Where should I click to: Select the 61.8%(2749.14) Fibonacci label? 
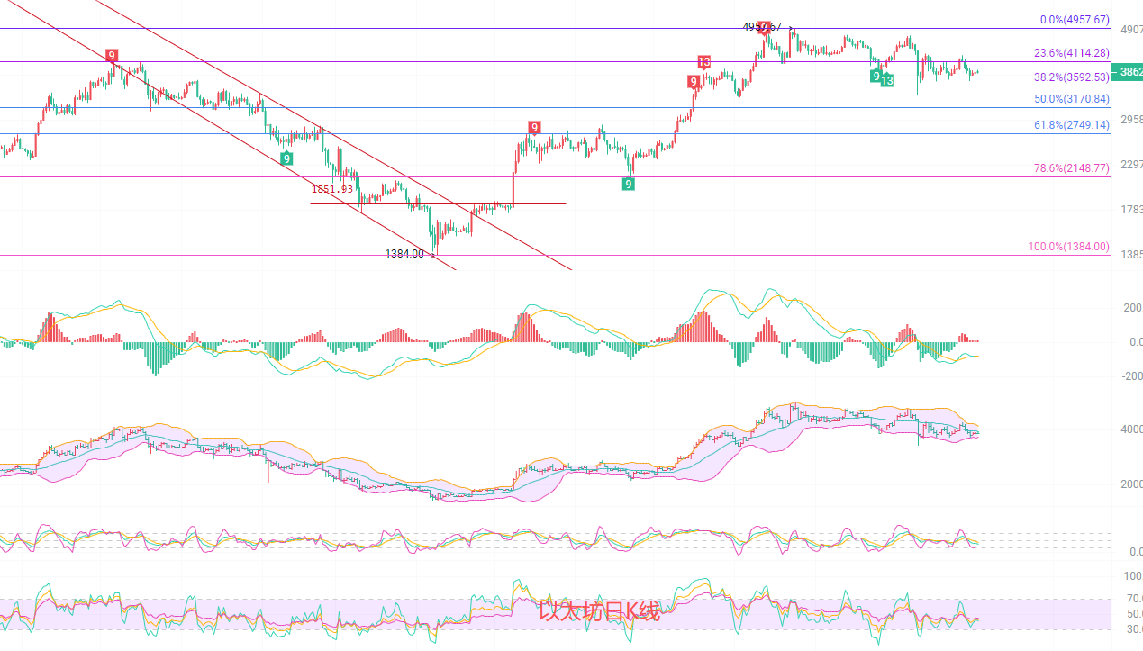tap(1072, 125)
